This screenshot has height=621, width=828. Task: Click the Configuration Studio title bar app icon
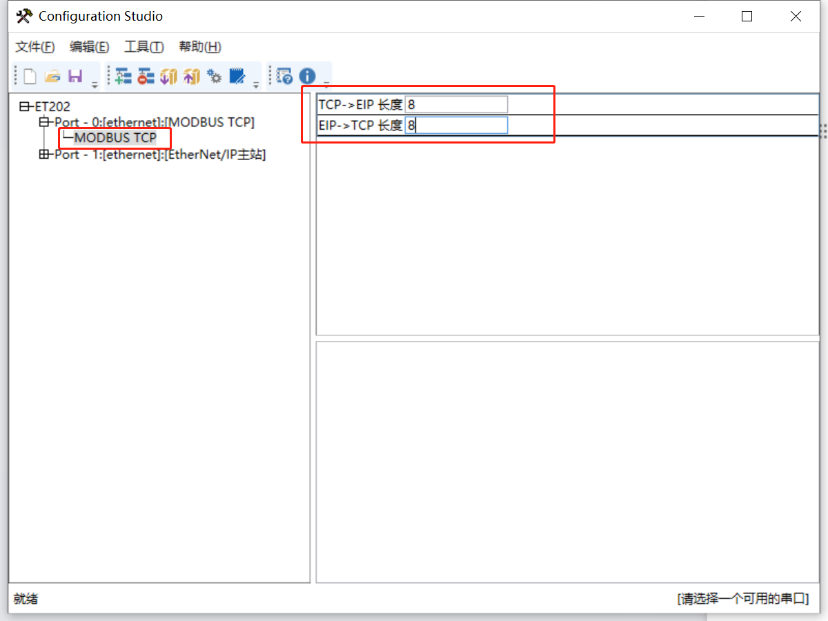pos(24,16)
